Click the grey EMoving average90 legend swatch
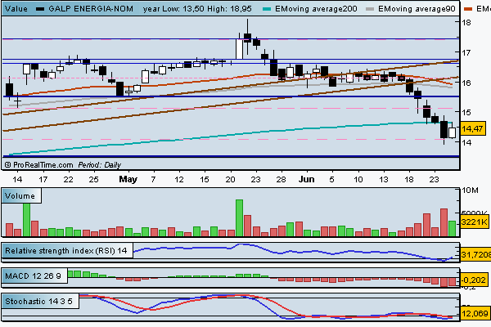491x327 pixels. point(370,9)
